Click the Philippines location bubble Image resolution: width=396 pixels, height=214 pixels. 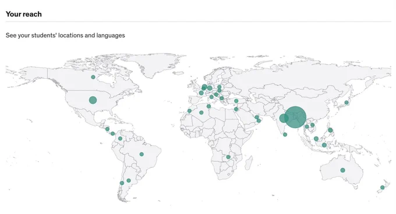(330, 130)
